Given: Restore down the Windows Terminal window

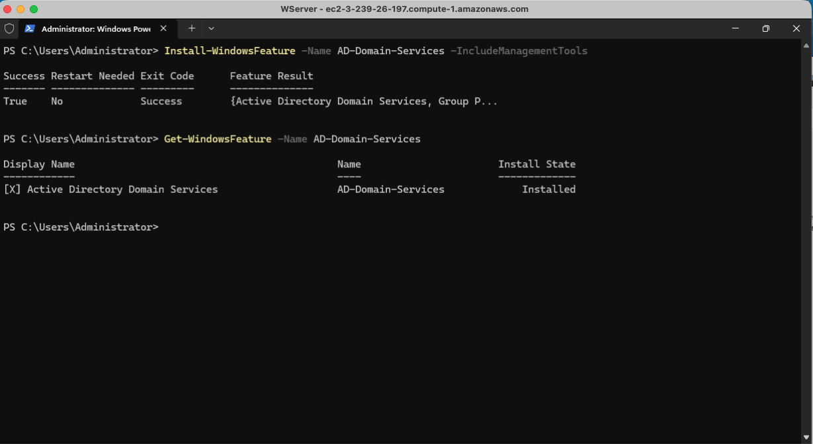Looking at the screenshot, I should [x=765, y=28].
